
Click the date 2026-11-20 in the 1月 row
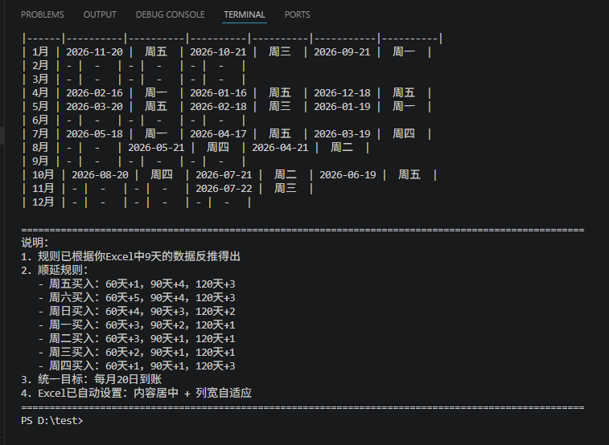coord(94,51)
